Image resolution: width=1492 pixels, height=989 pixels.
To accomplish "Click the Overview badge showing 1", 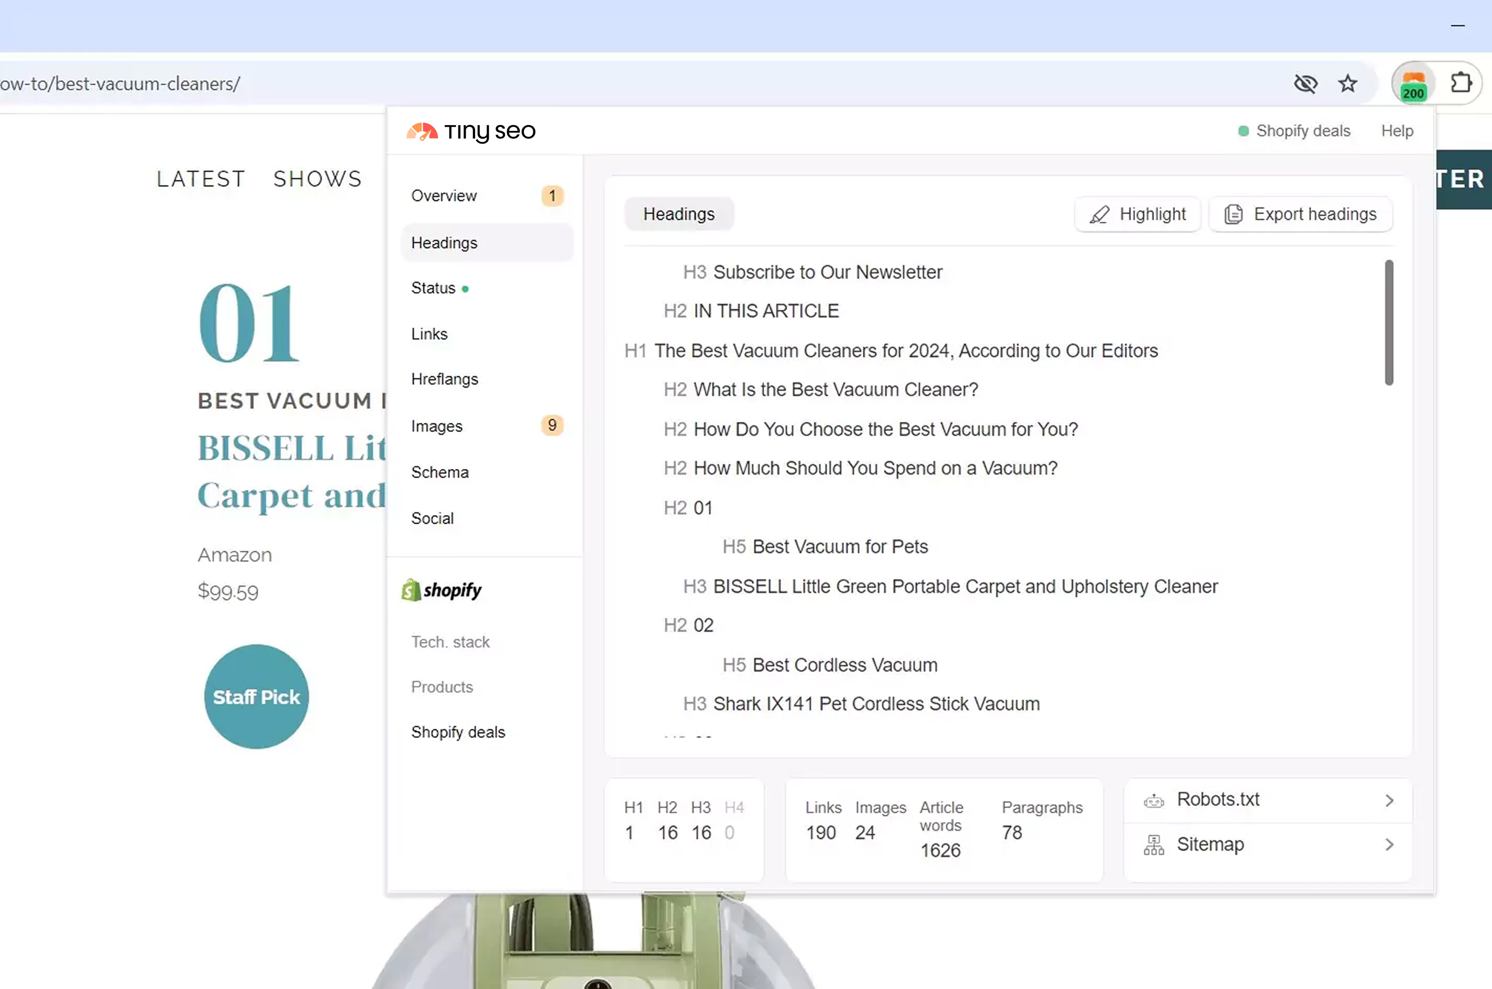I will click(x=552, y=196).
